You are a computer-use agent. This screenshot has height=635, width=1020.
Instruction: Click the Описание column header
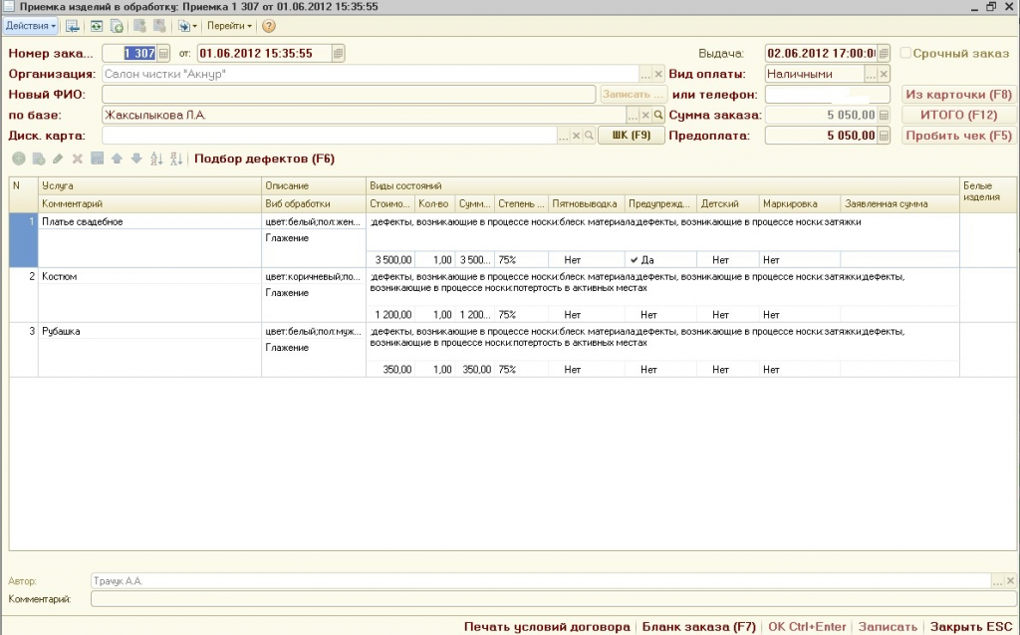coord(314,185)
